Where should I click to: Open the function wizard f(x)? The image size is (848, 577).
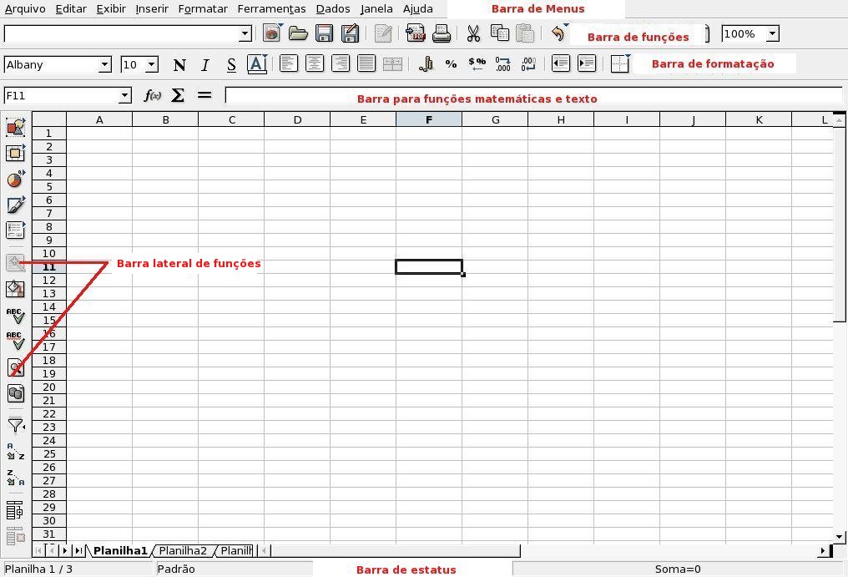(153, 96)
